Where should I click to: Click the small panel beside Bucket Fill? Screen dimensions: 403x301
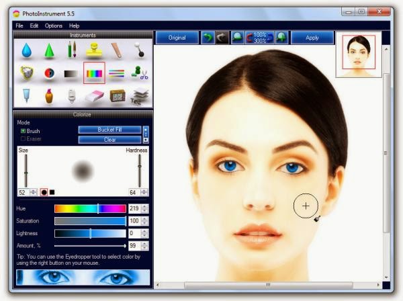click(146, 134)
